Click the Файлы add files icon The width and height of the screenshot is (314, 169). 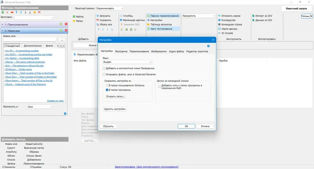[x=74, y=17]
